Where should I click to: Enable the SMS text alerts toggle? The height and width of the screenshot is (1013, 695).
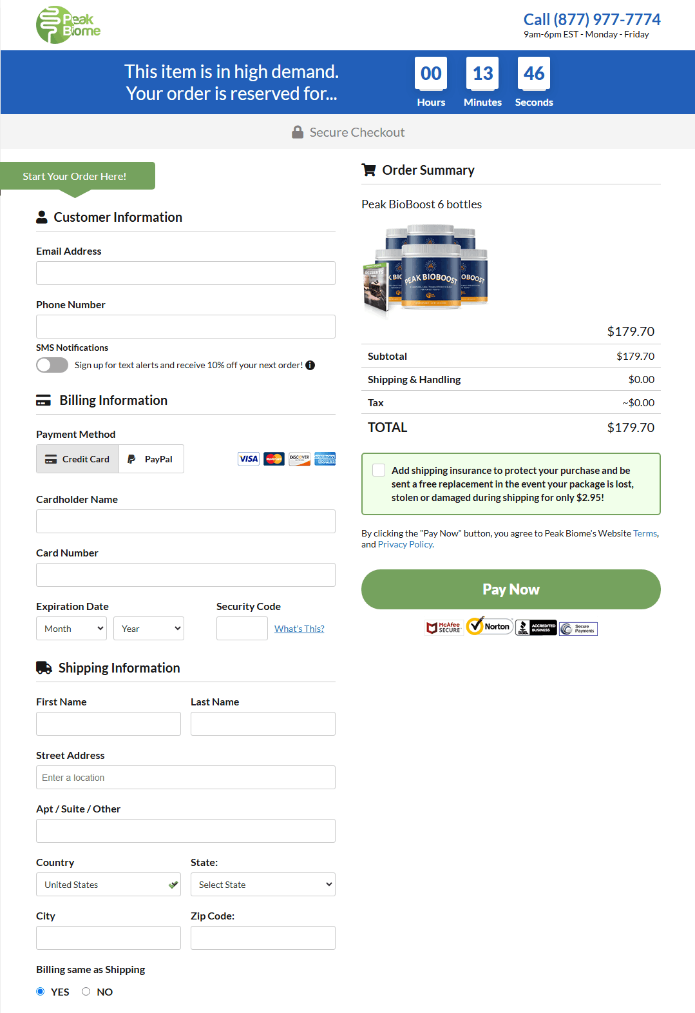coord(52,365)
